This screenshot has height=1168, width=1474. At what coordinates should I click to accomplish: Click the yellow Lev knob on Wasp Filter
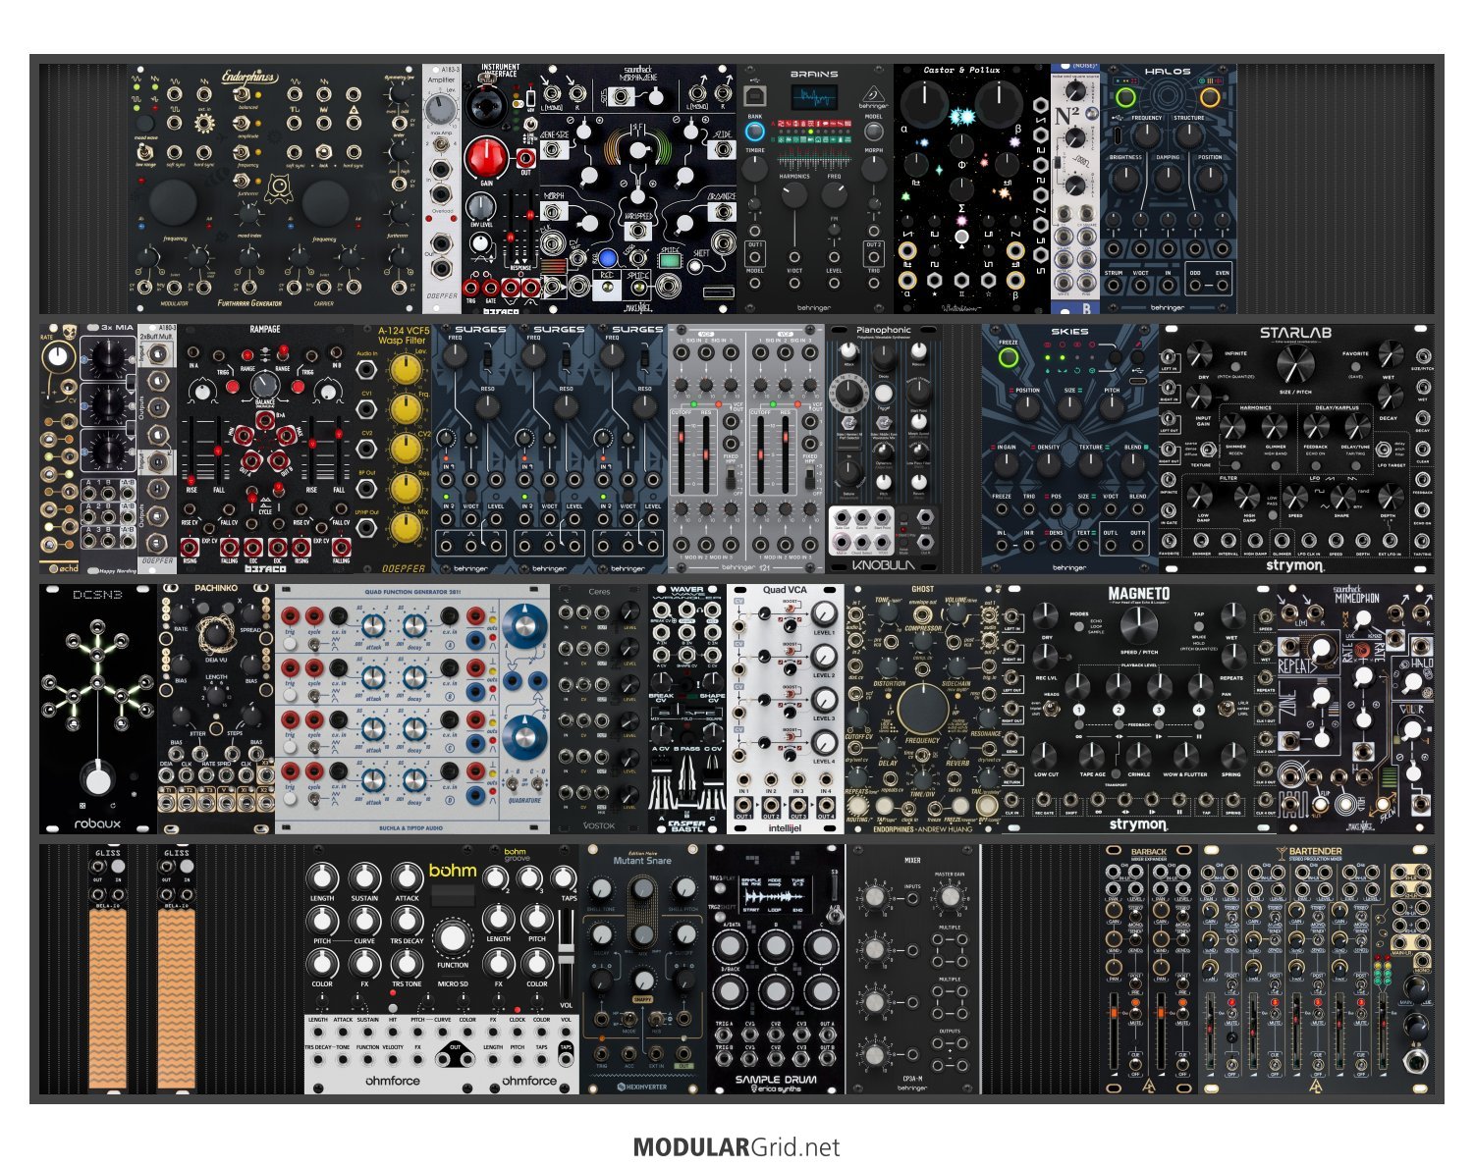[x=405, y=369]
